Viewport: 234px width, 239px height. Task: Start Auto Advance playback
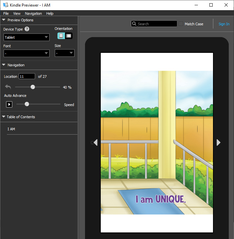click(x=9, y=104)
